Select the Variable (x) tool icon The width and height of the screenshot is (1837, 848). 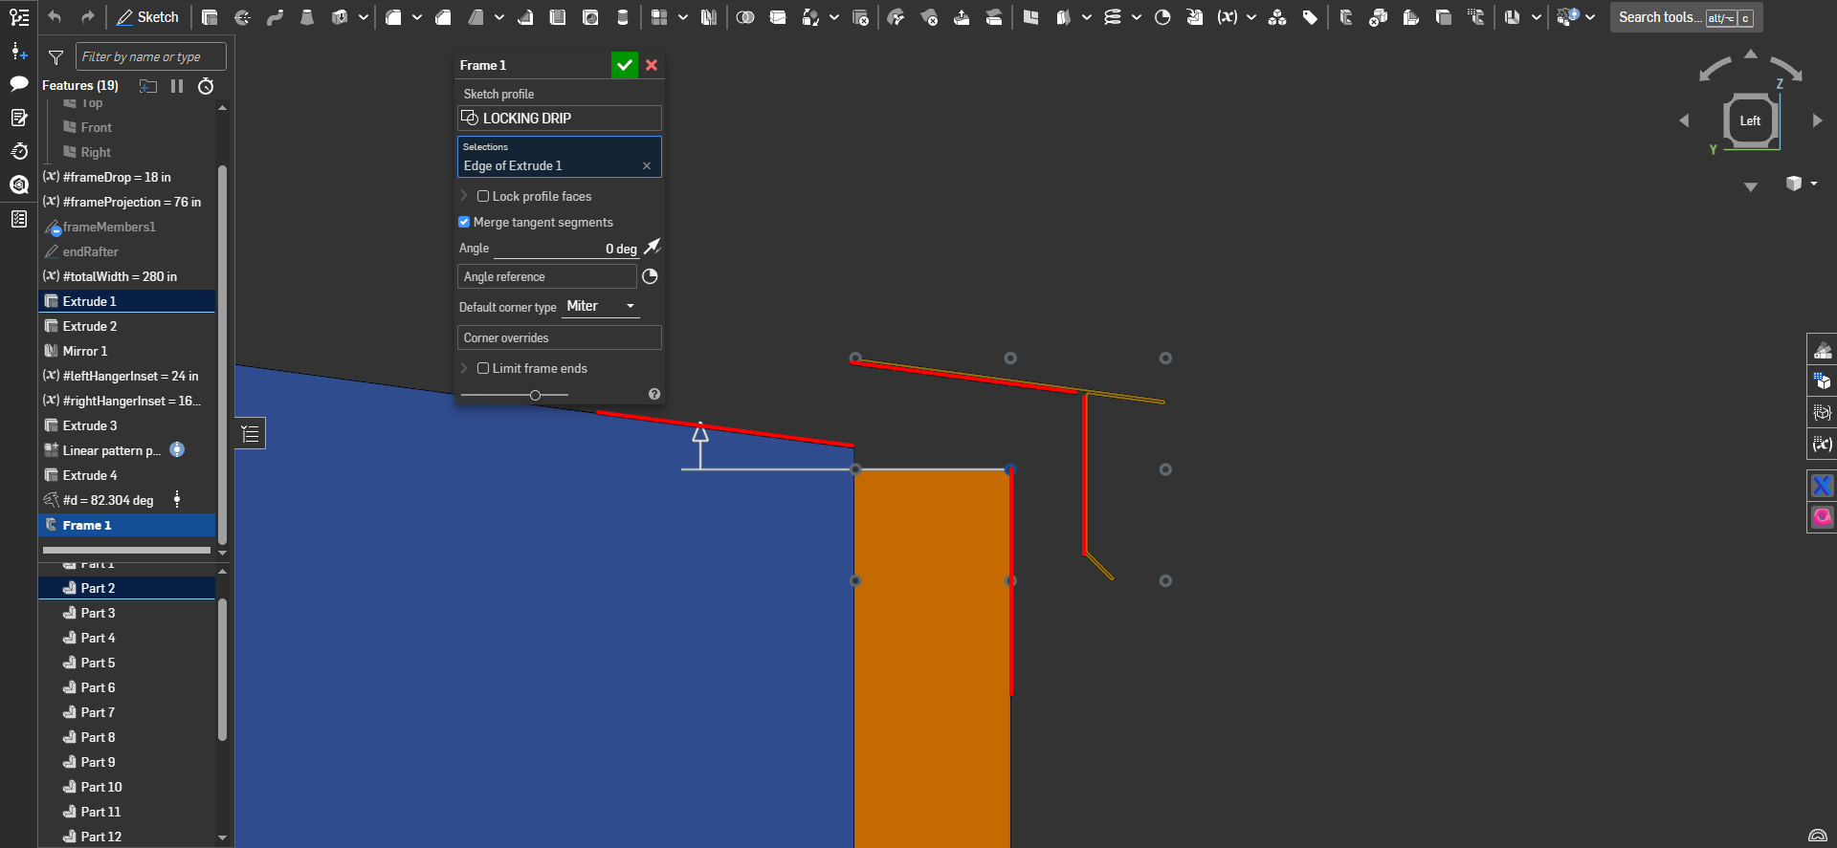(1228, 17)
